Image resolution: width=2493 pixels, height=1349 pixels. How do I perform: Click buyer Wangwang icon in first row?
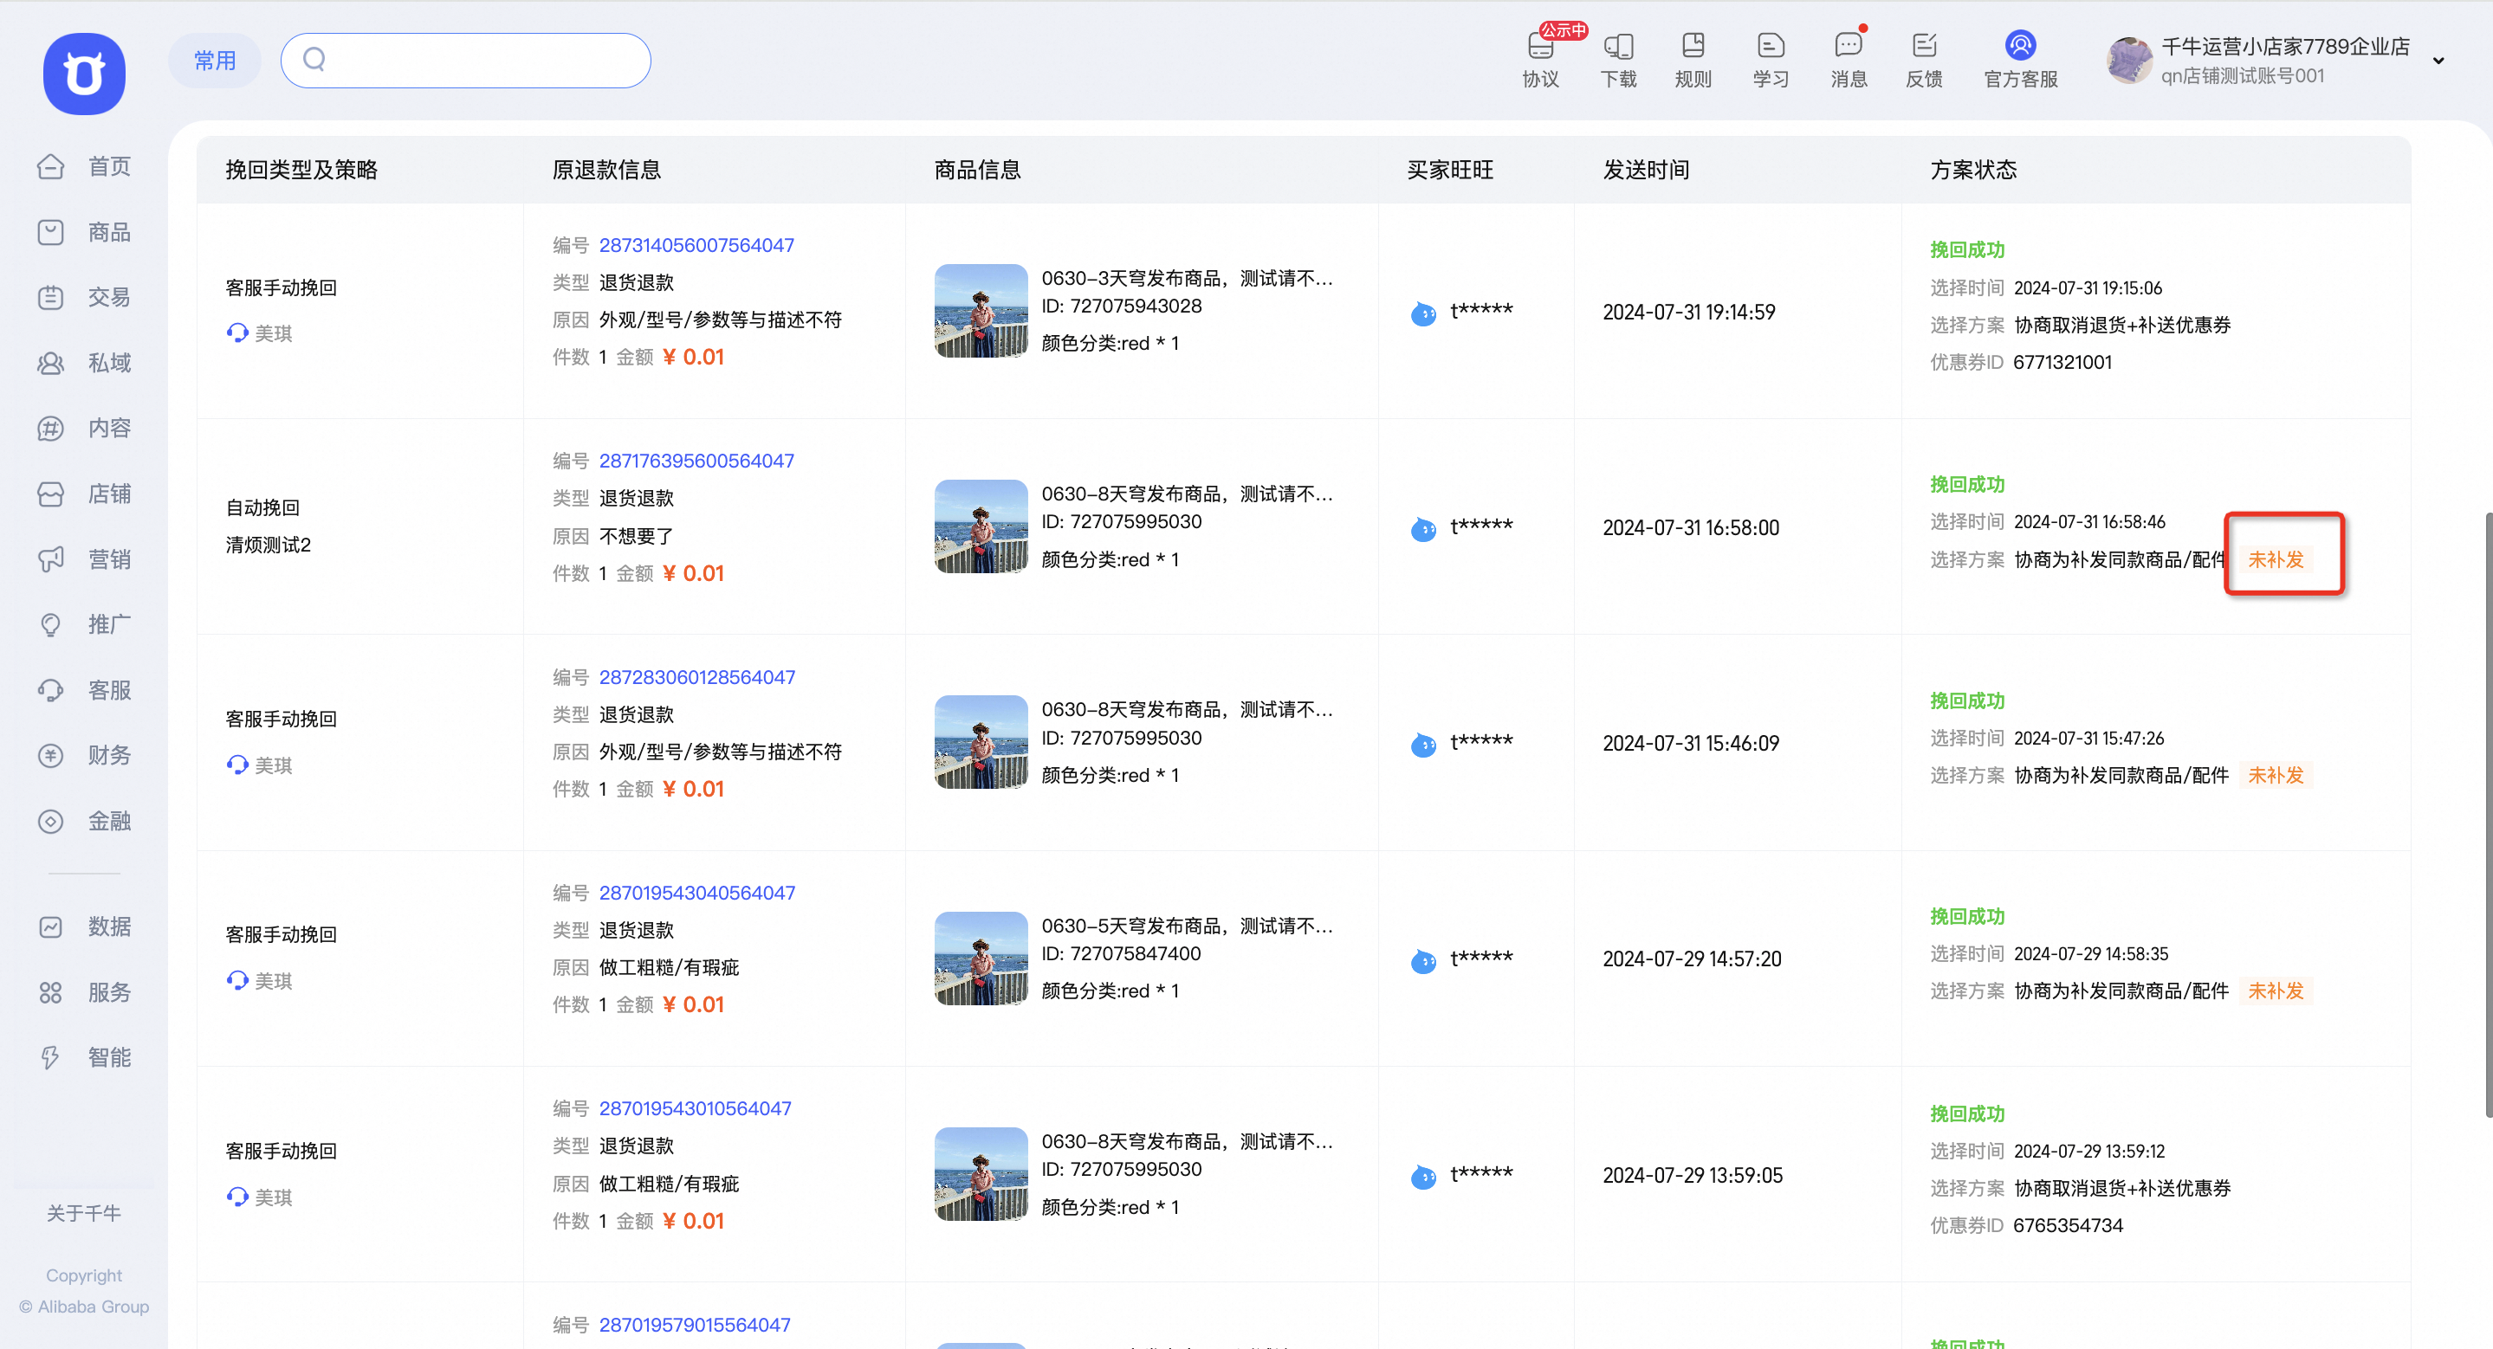1422,313
